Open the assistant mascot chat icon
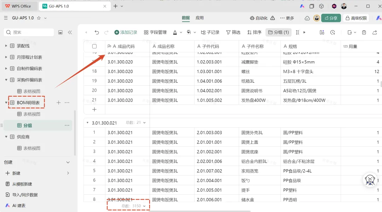 370,180
